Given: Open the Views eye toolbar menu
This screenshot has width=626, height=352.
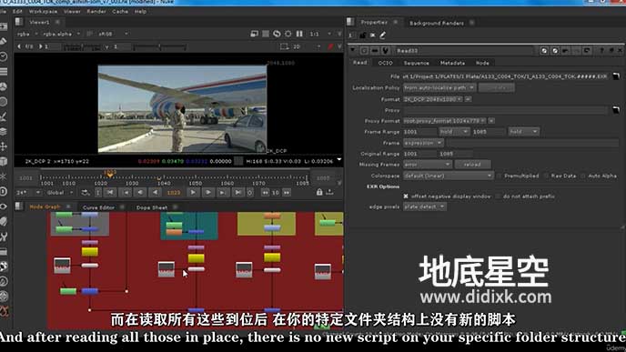Looking at the screenshot, I should click(4, 206).
